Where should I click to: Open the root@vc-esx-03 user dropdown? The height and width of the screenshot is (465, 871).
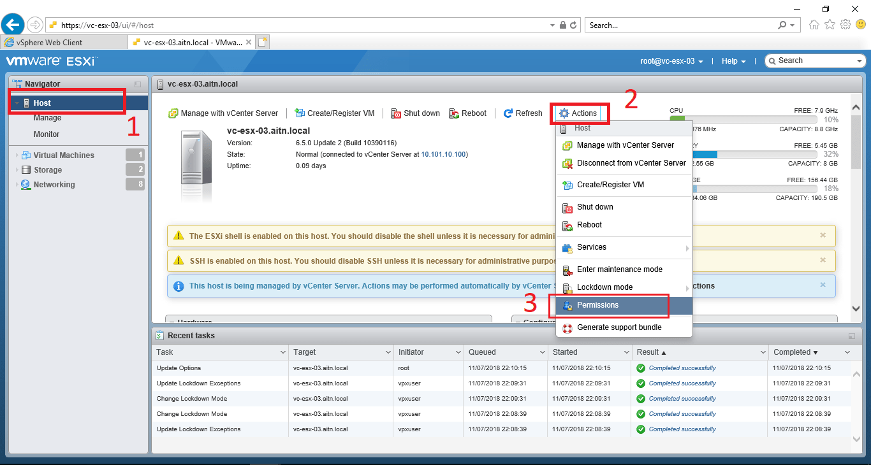tap(671, 61)
